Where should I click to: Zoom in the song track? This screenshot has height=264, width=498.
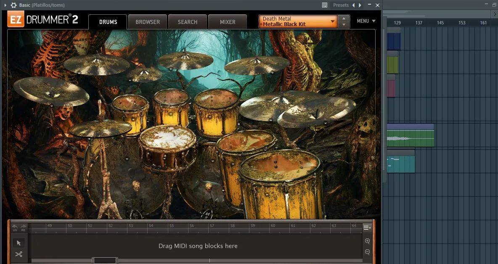pos(368,241)
